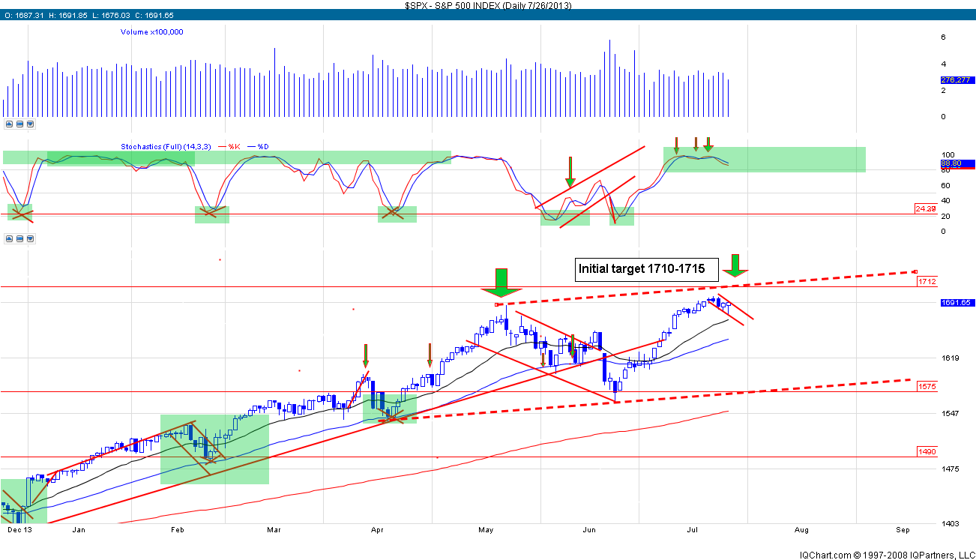Select the 1490 price level label
Screen dimensions: 976x560
point(927,451)
